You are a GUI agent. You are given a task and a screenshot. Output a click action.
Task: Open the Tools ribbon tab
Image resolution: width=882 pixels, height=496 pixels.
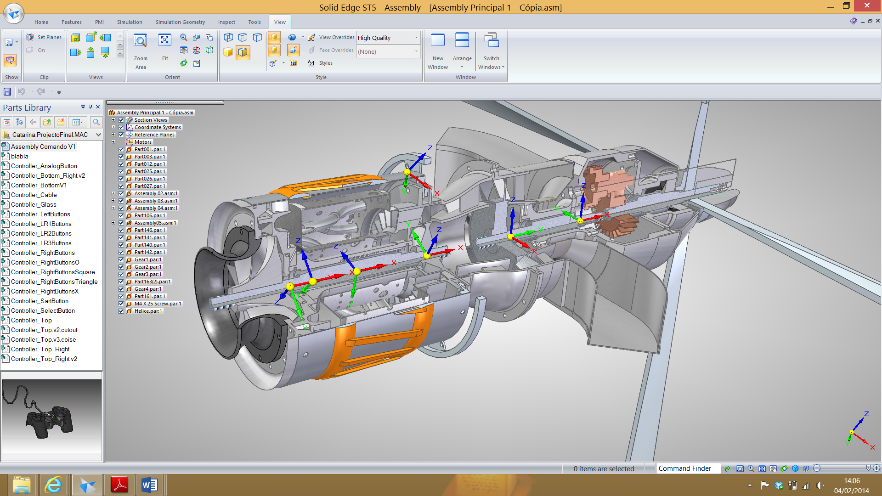point(254,22)
